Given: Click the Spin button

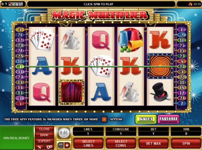Looking at the screenshot, I should pyautogui.click(x=186, y=143).
